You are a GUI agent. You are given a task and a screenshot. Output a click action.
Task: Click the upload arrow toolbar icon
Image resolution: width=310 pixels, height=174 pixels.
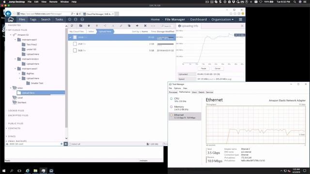click(x=89, y=26)
